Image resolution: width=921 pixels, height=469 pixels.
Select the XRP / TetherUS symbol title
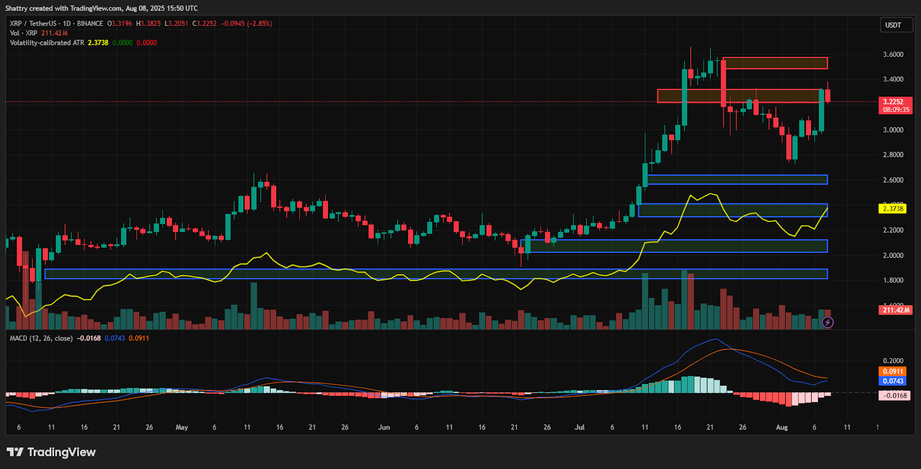33,24
